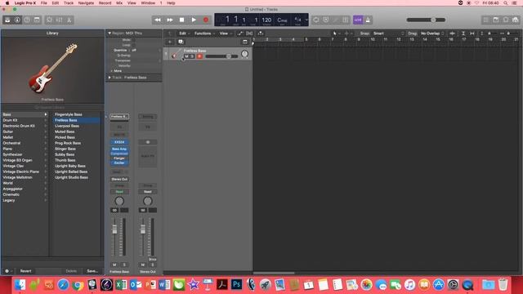Toggle Flex show/hide button
This screenshot has width=523, height=294.
[x=249, y=33]
